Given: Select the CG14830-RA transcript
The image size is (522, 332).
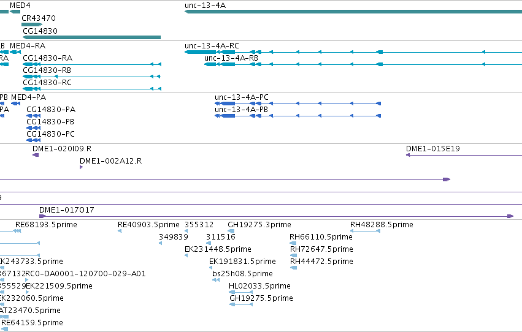Looking at the screenshot, I should (92, 64).
